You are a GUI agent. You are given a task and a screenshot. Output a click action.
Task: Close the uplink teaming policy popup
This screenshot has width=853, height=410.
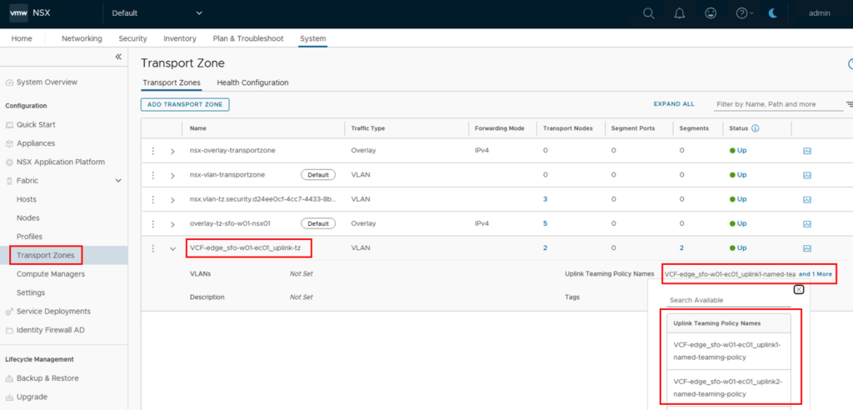click(799, 290)
